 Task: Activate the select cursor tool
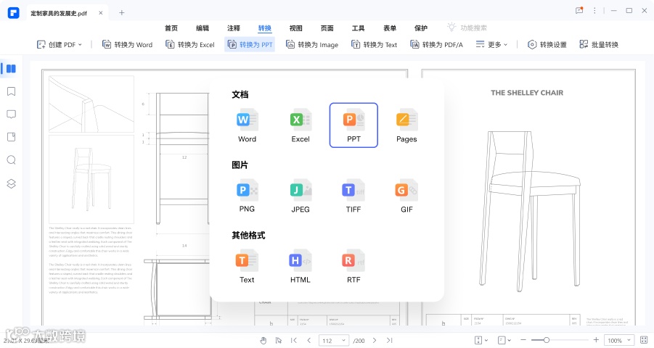pos(278,341)
